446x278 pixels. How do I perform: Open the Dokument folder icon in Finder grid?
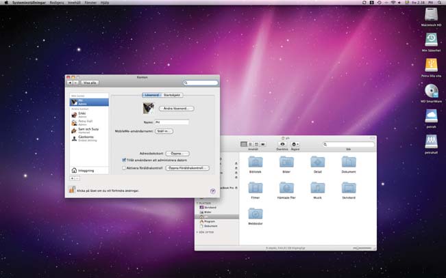click(x=349, y=162)
